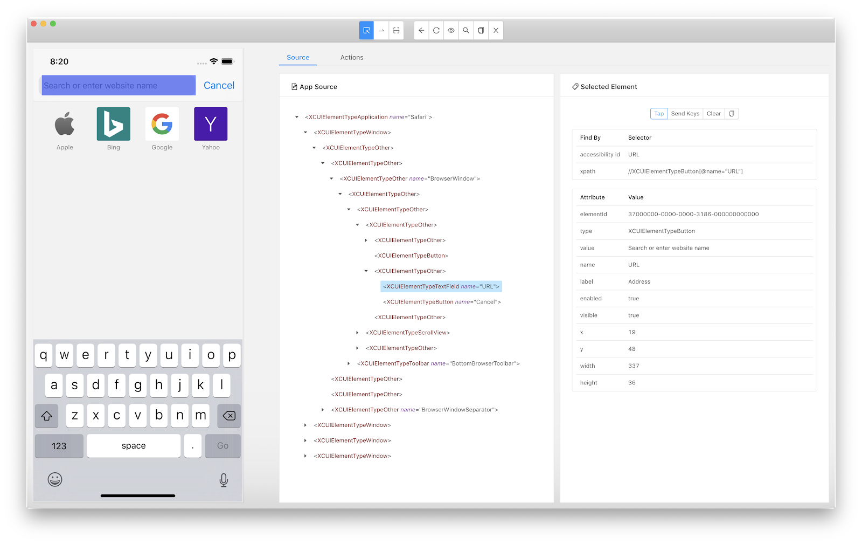
Task: Click the elementId value 37000000-0000-0000-3186-000000000000
Action: click(x=693, y=214)
